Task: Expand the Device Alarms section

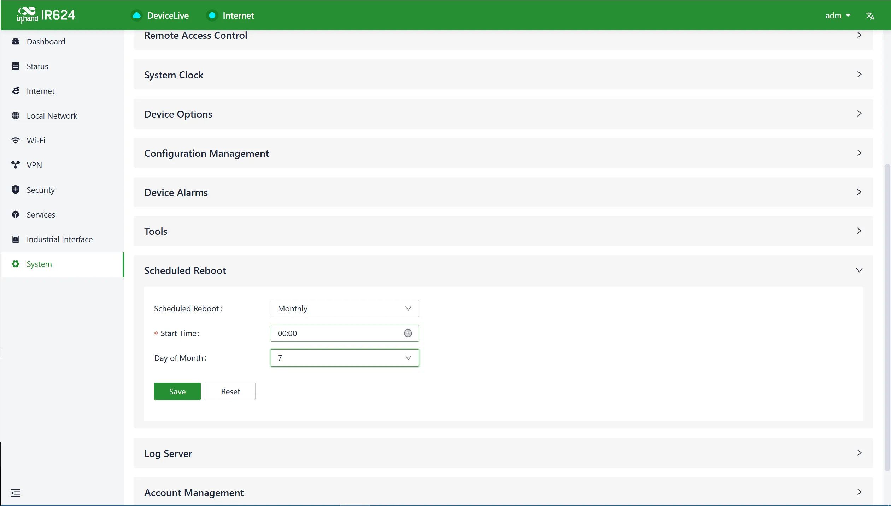Action: 503,192
